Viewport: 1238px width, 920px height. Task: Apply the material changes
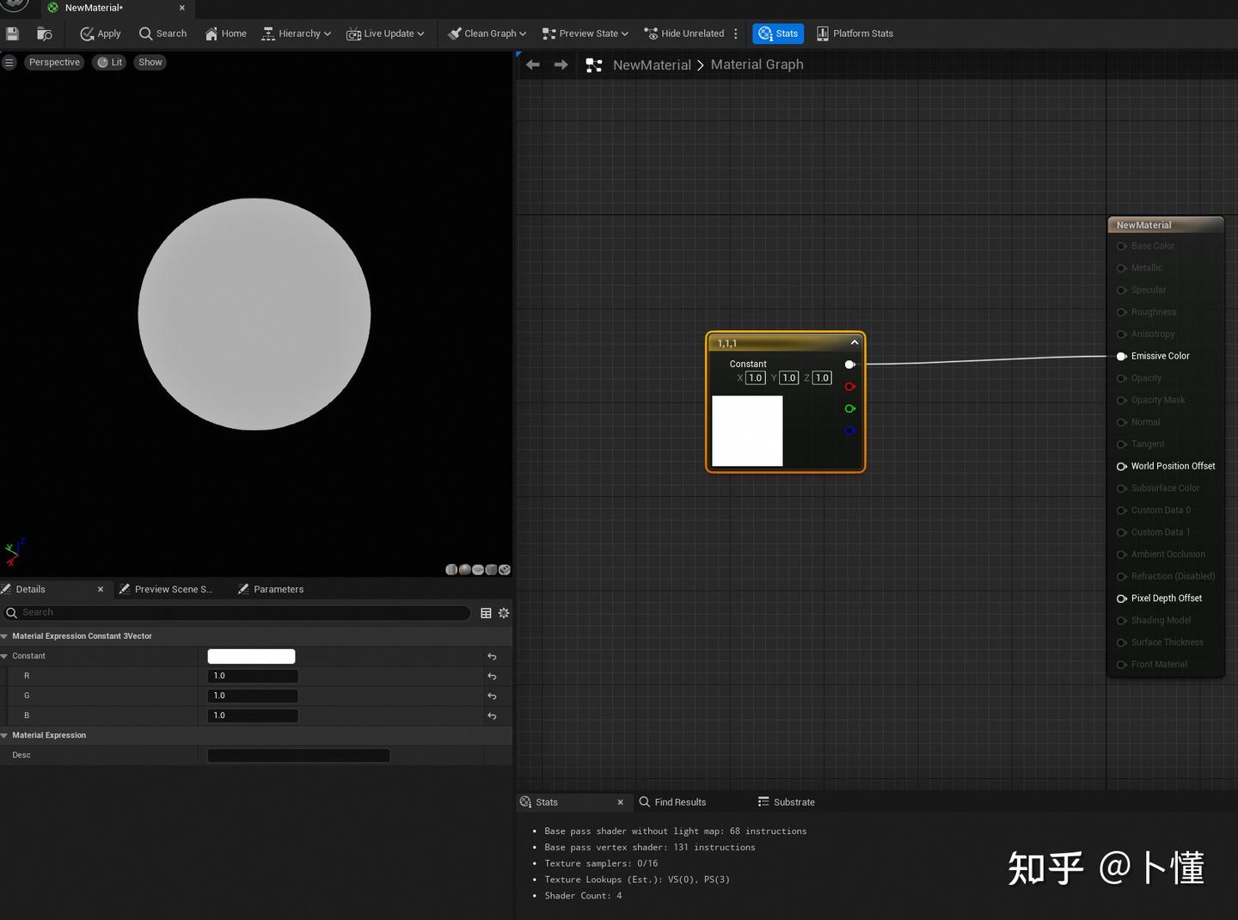(100, 34)
